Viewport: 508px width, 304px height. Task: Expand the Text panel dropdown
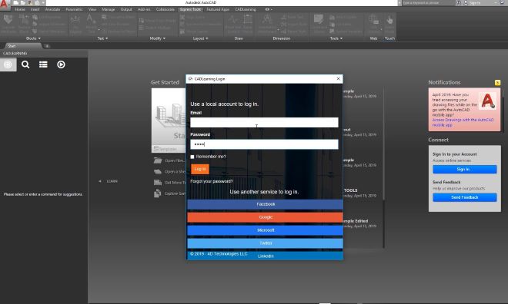(x=102, y=38)
